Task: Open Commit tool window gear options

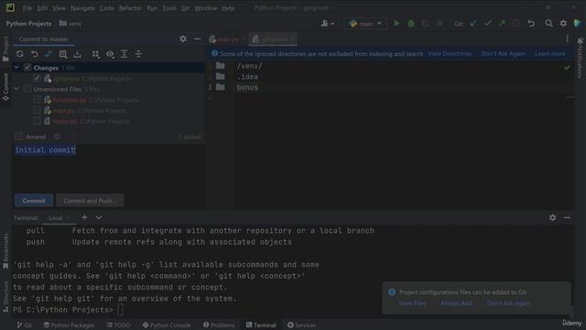Action: (x=183, y=38)
